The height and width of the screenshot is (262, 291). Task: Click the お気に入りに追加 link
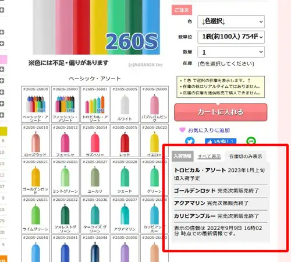pyautogui.click(x=209, y=130)
